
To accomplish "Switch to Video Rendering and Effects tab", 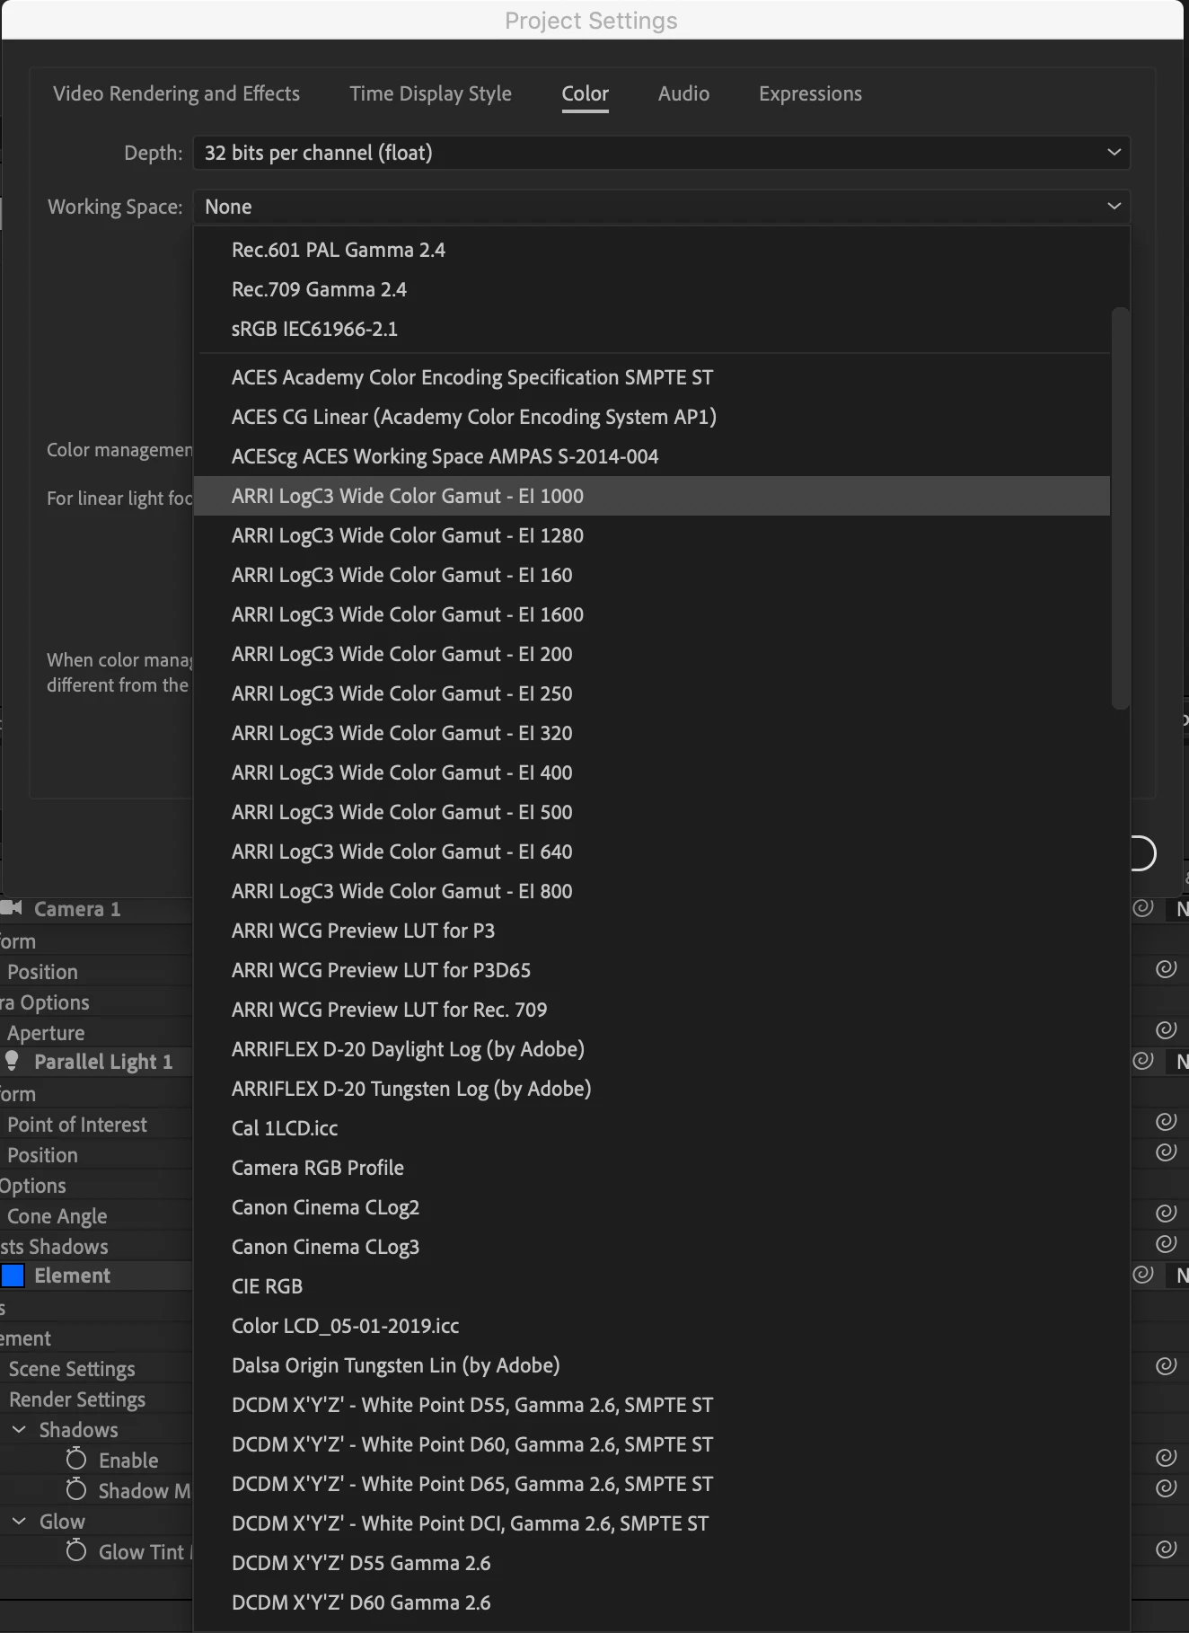I will (x=176, y=93).
